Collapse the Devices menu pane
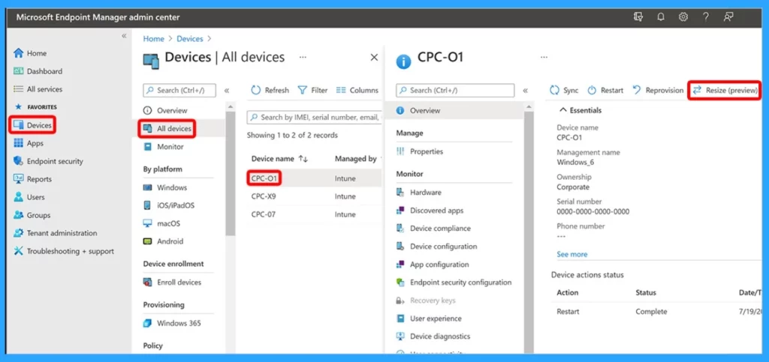The image size is (769, 362). coord(227,91)
